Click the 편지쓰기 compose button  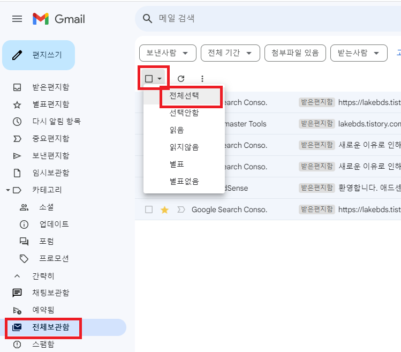coord(39,55)
